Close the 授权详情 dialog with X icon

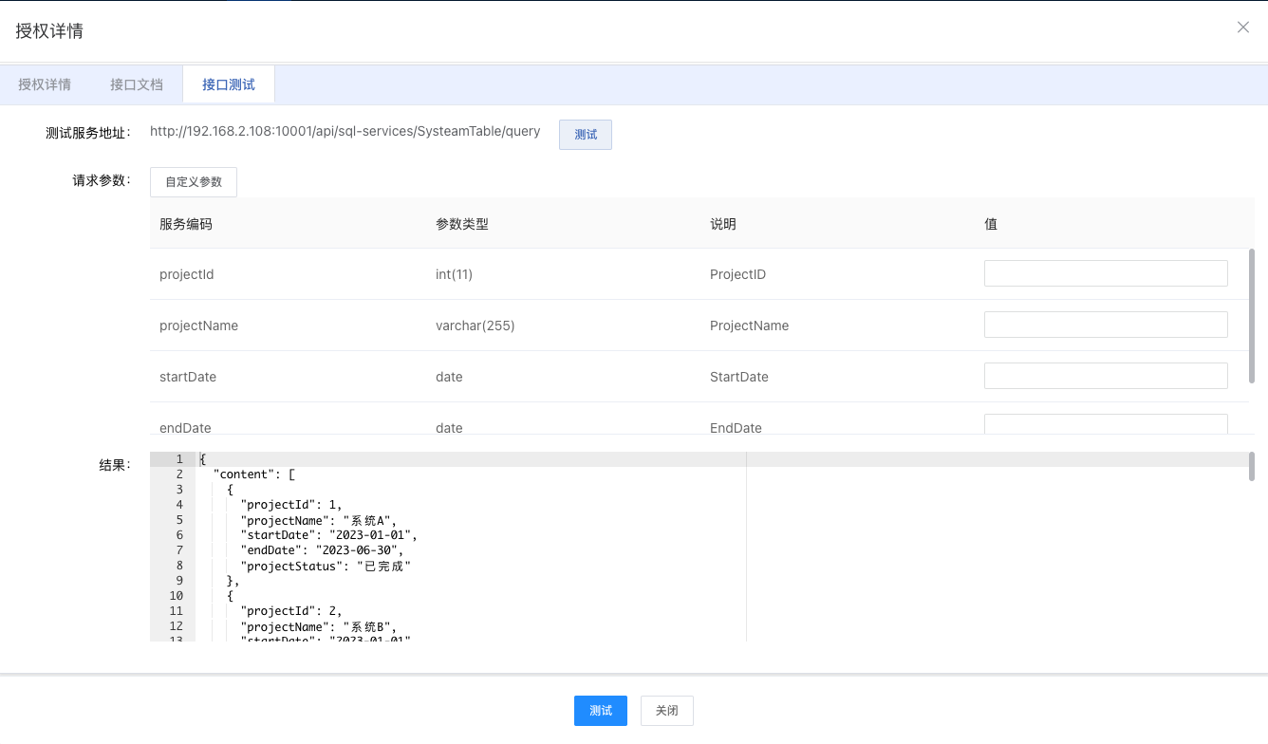(1242, 28)
